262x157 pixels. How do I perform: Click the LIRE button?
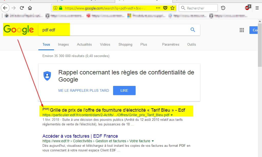(124, 90)
